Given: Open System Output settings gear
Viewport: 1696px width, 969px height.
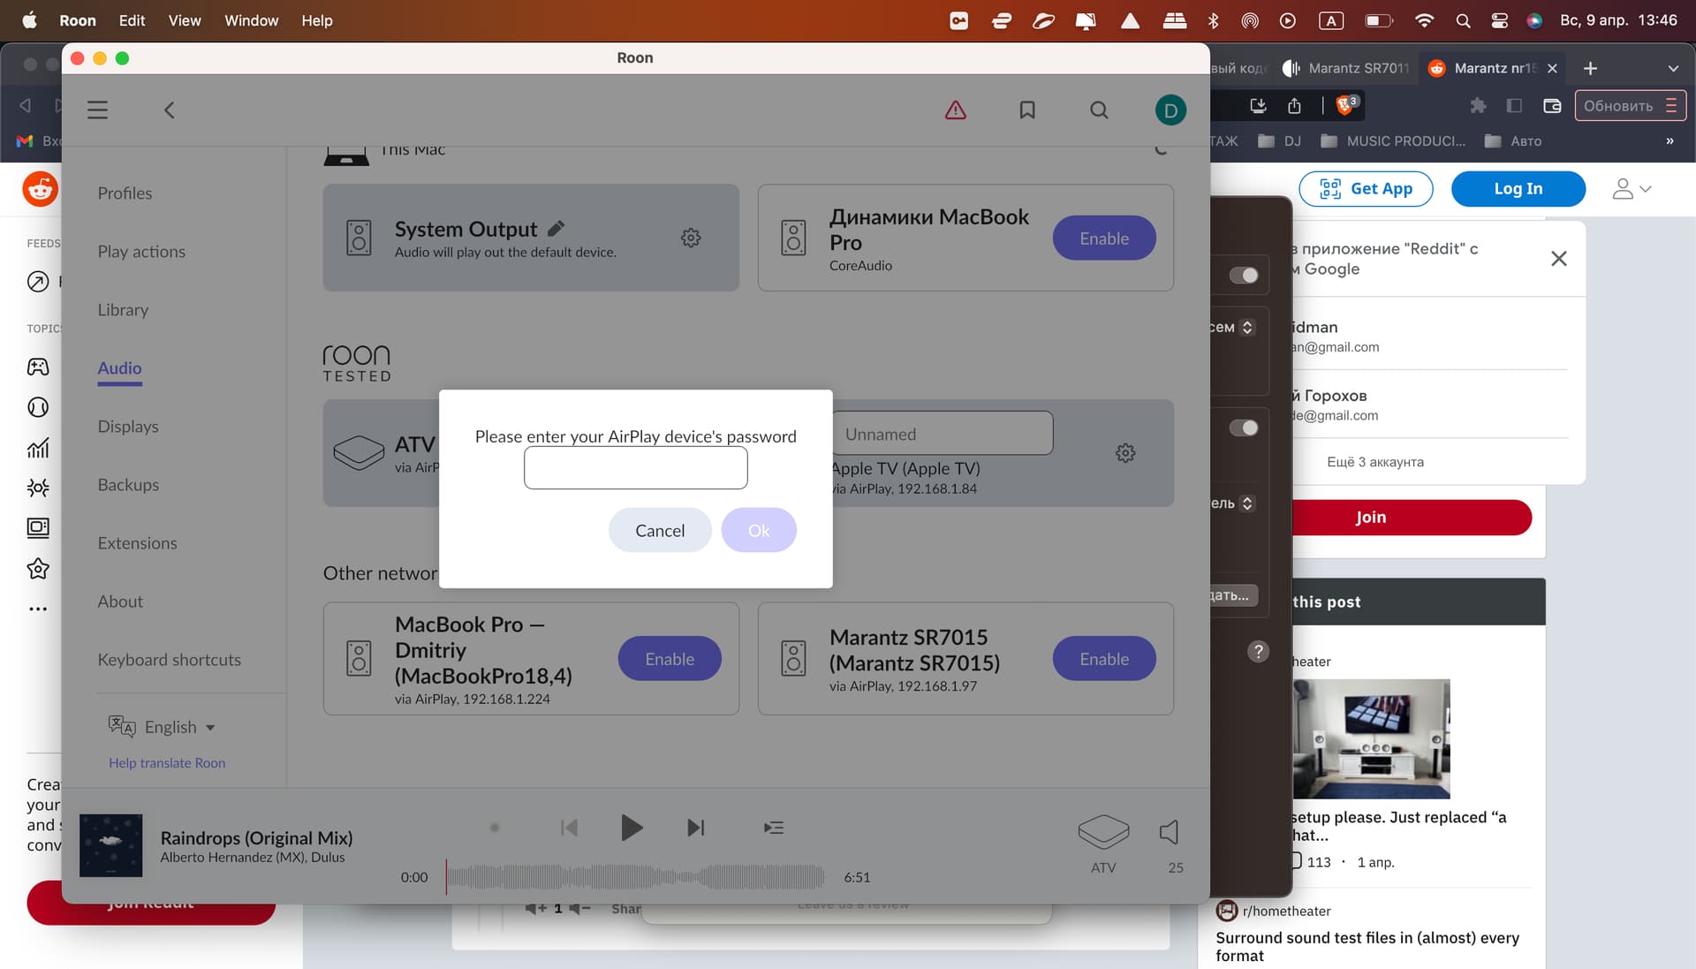Looking at the screenshot, I should (691, 238).
